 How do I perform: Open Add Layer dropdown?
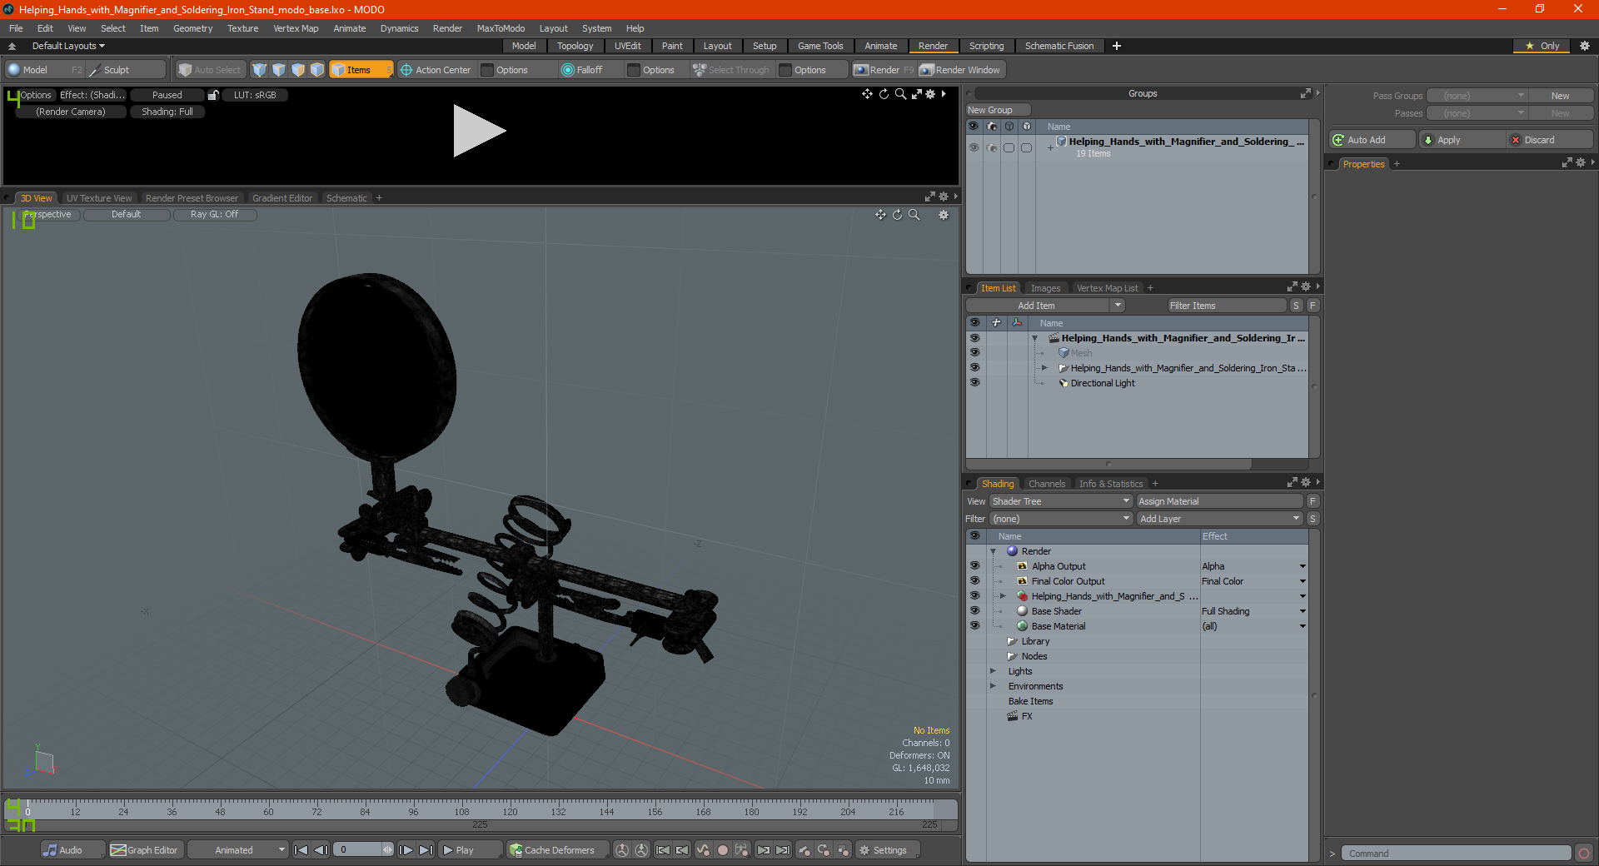tap(1220, 519)
